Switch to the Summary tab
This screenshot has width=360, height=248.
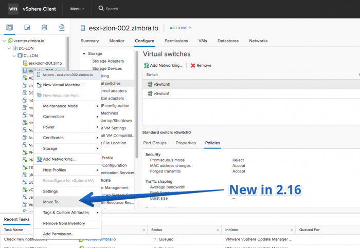tap(90, 41)
